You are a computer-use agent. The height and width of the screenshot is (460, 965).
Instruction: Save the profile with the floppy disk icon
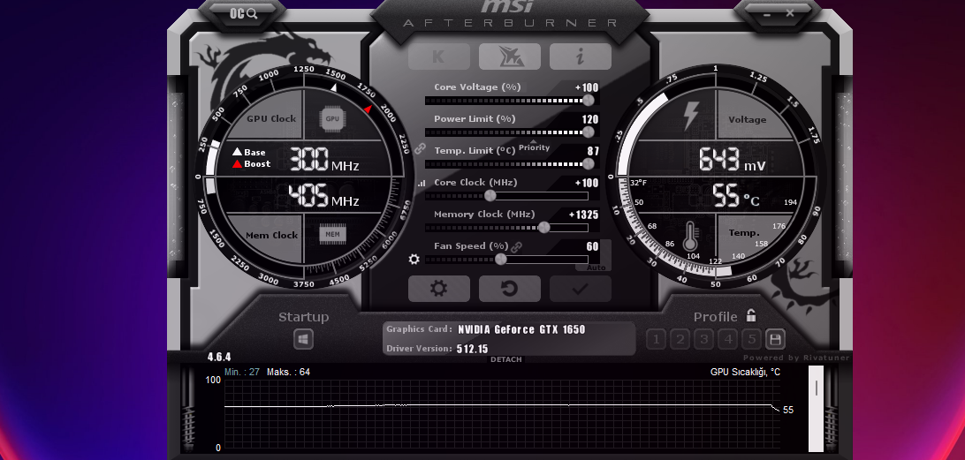775,339
